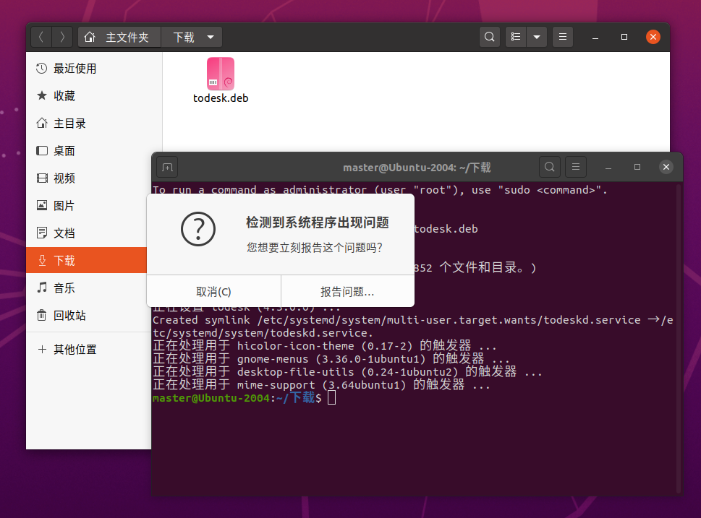Go forward in the file manager

(62, 37)
